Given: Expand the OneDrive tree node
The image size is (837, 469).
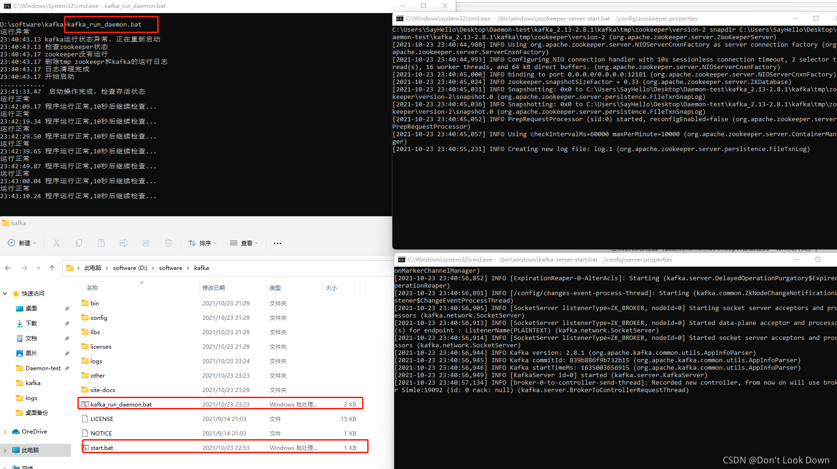Looking at the screenshot, I should click(x=5, y=432).
